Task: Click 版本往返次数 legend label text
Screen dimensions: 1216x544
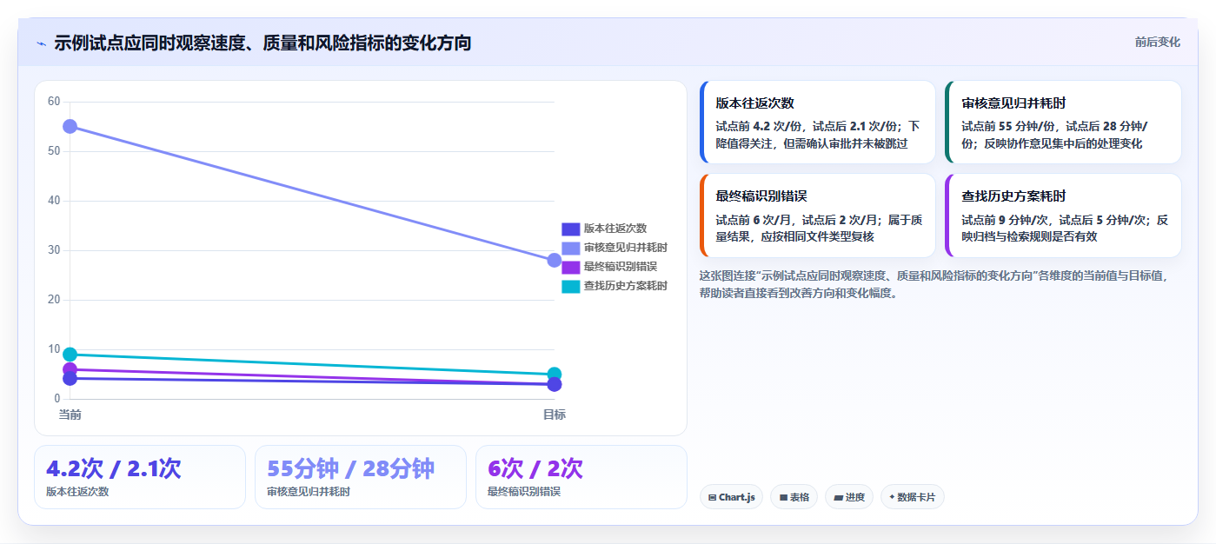Action: tap(615, 229)
